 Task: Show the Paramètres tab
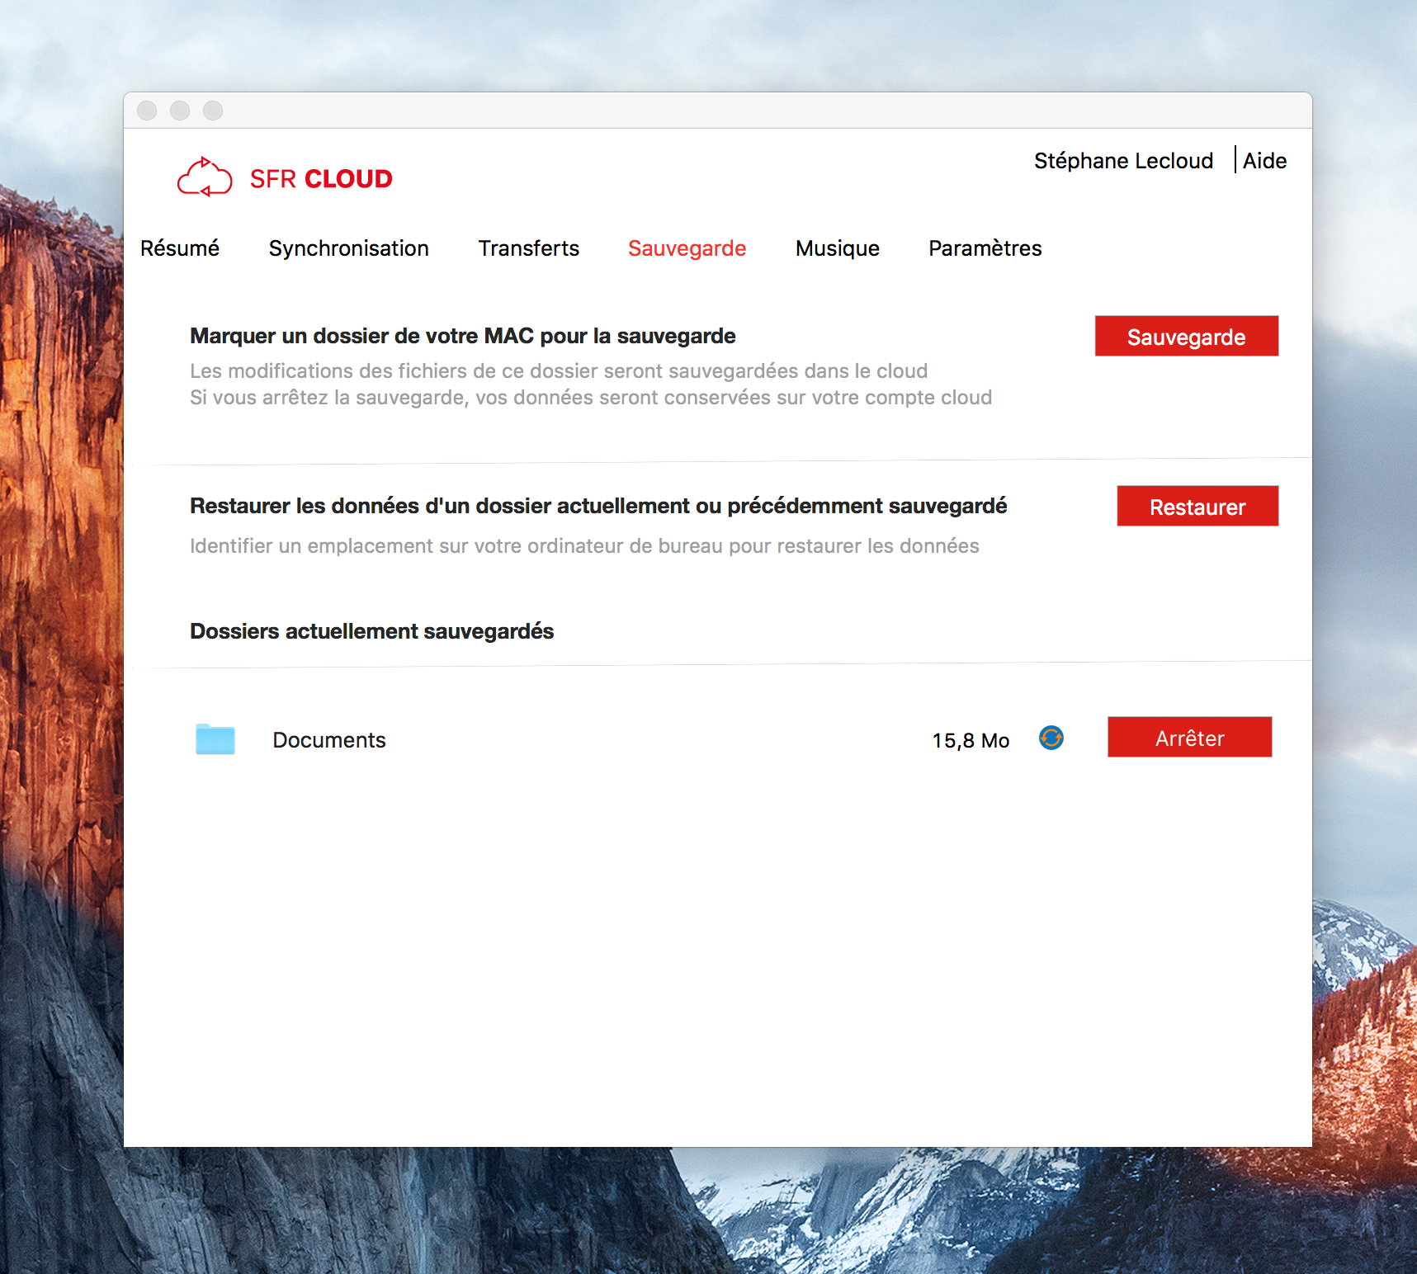pyautogui.click(x=985, y=248)
